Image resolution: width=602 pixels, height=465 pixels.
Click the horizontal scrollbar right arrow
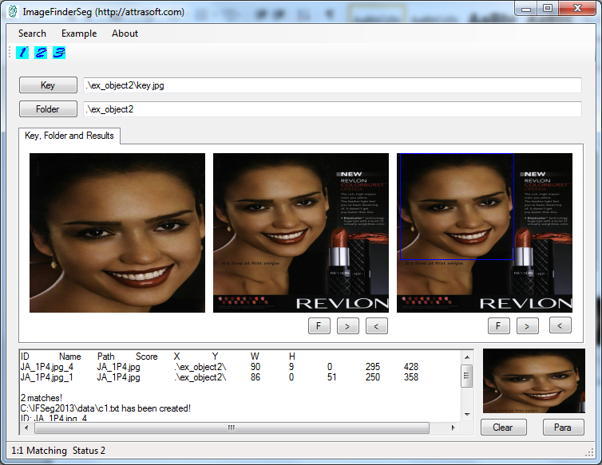453,428
